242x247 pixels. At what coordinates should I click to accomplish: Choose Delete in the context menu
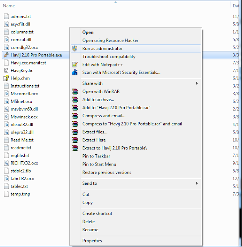pyautogui.click(x=136, y=222)
